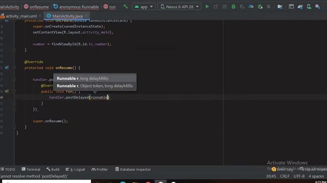The width and height of the screenshot is (327, 183).
Task: Place cursor on handler.postDelayed(runnable line
Action: [79, 97]
